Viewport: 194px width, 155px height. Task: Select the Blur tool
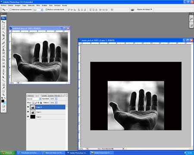3,63
